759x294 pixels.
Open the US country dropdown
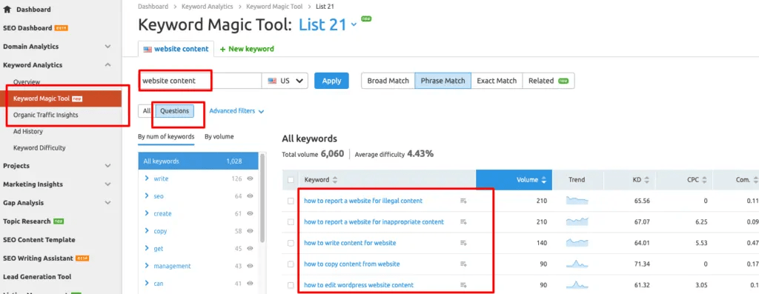285,81
